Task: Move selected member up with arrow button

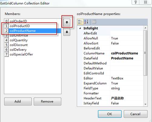Action: click(x=67, y=22)
